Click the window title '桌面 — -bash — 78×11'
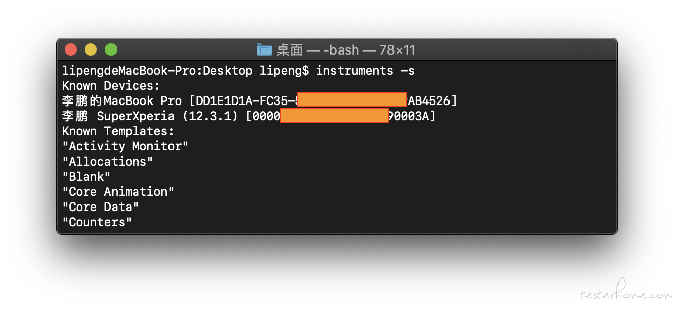This screenshot has width=674, height=309. [x=346, y=50]
